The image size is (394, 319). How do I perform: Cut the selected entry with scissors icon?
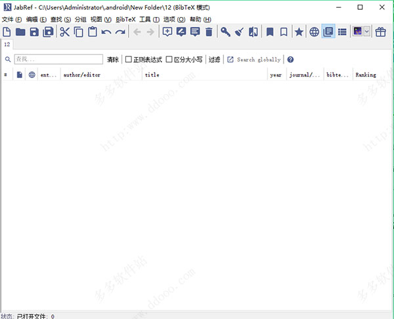click(64, 32)
